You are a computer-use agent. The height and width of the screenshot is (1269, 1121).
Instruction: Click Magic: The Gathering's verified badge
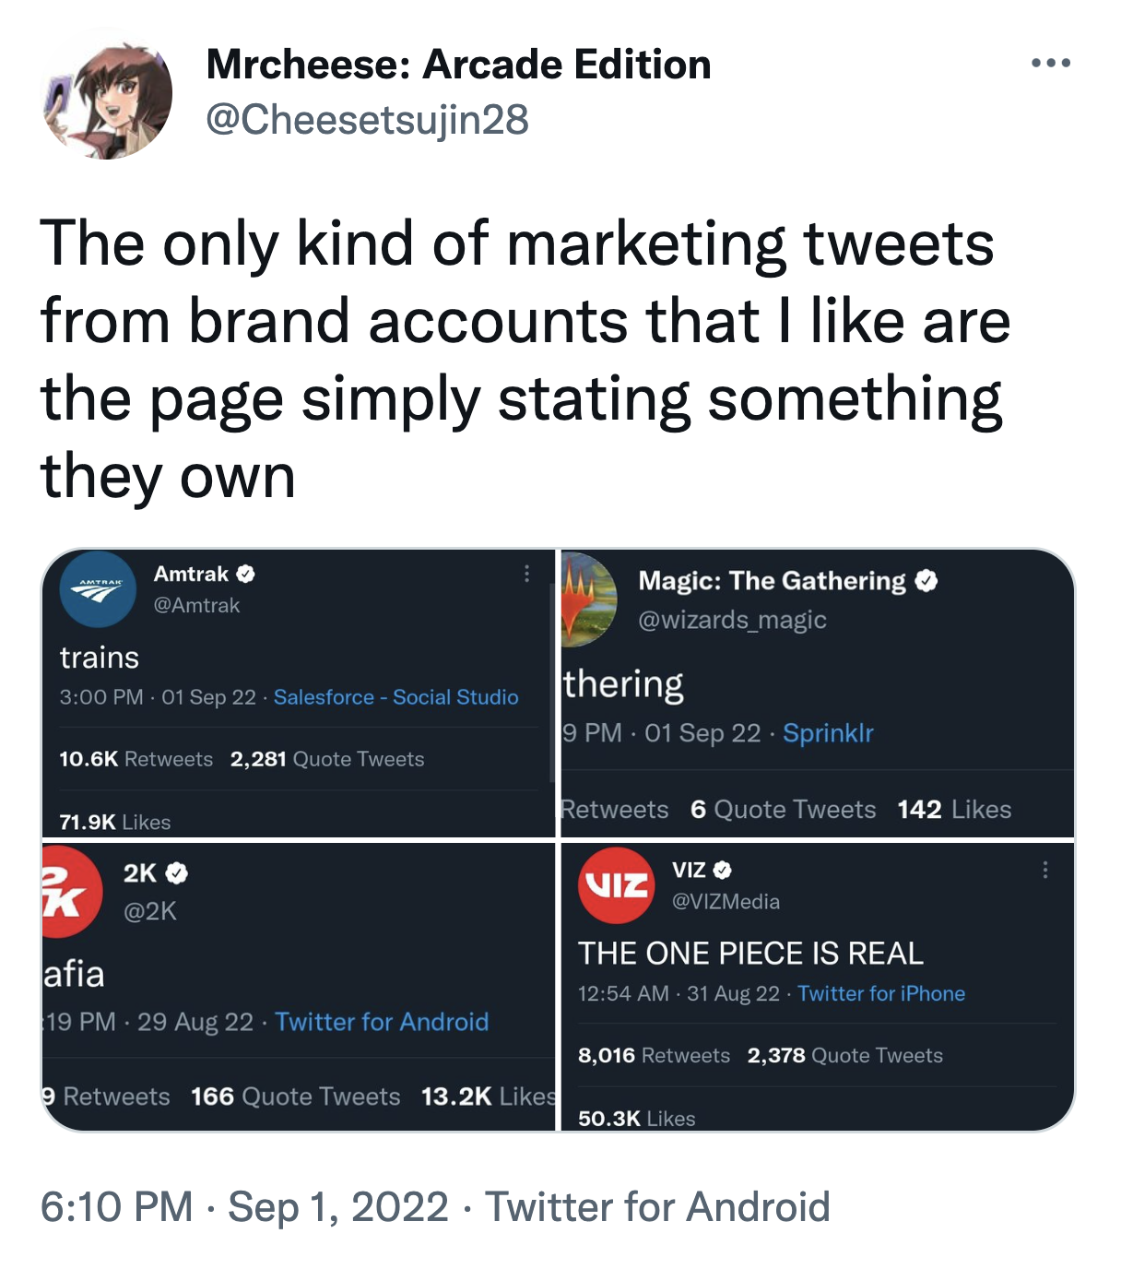926,581
